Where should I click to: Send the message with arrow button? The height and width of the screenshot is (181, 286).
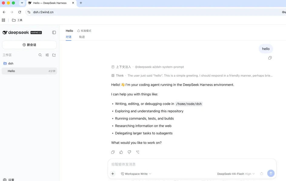tap(271, 173)
